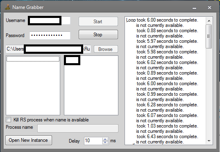
Task: Click the Start button
Action: (98, 22)
